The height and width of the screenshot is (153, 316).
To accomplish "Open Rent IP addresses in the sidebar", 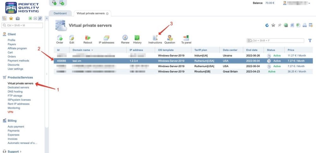I will [x=19, y=104].
